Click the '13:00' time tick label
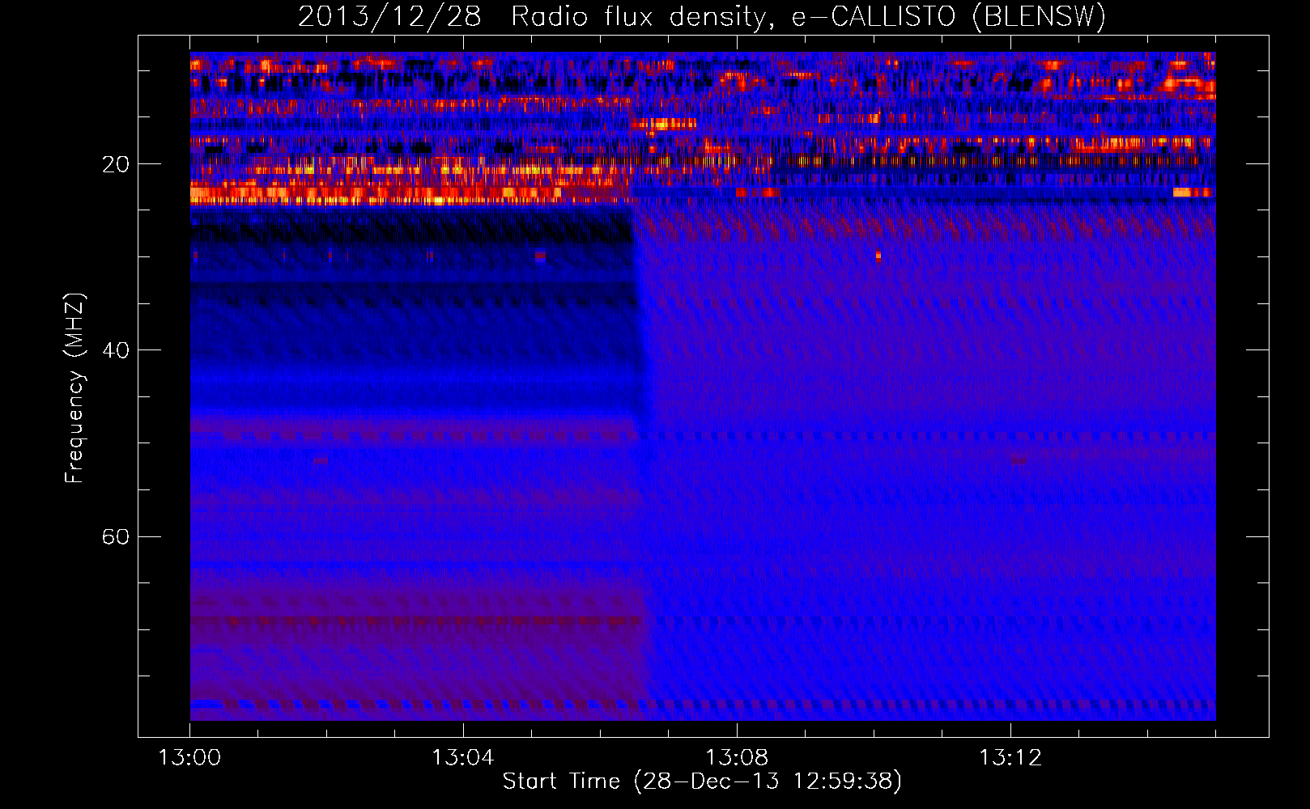1310x809 pixels. (x=190, y=758)
